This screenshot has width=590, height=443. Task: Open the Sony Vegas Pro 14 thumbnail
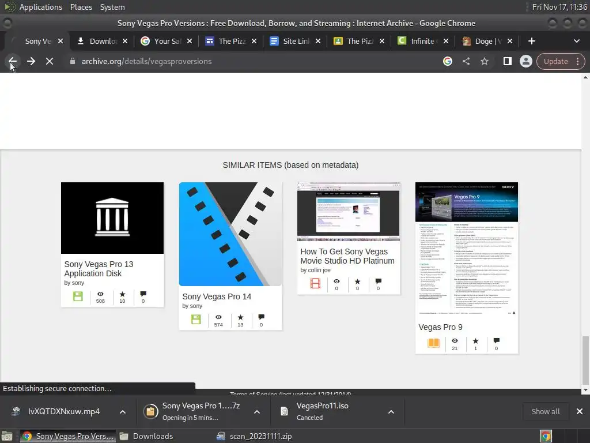(230, 234)
